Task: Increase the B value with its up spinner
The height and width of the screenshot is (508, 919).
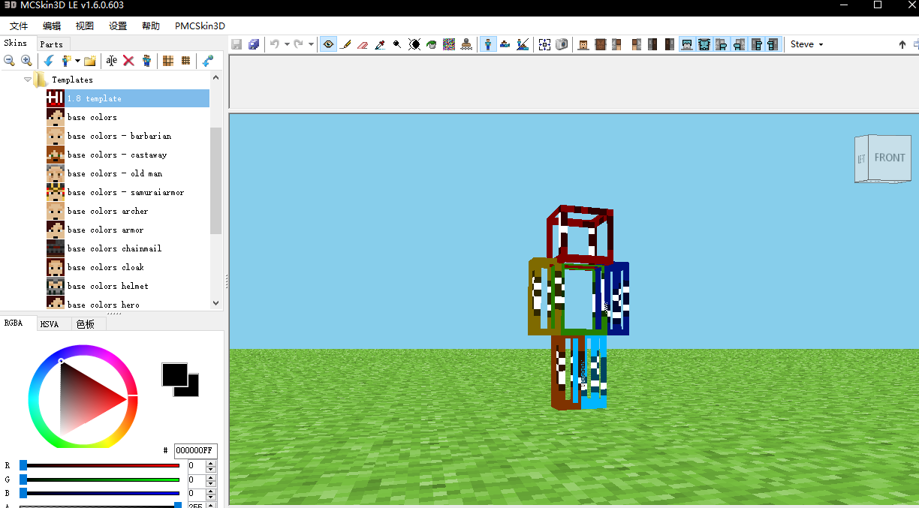Action: click(x=210, y=490)
